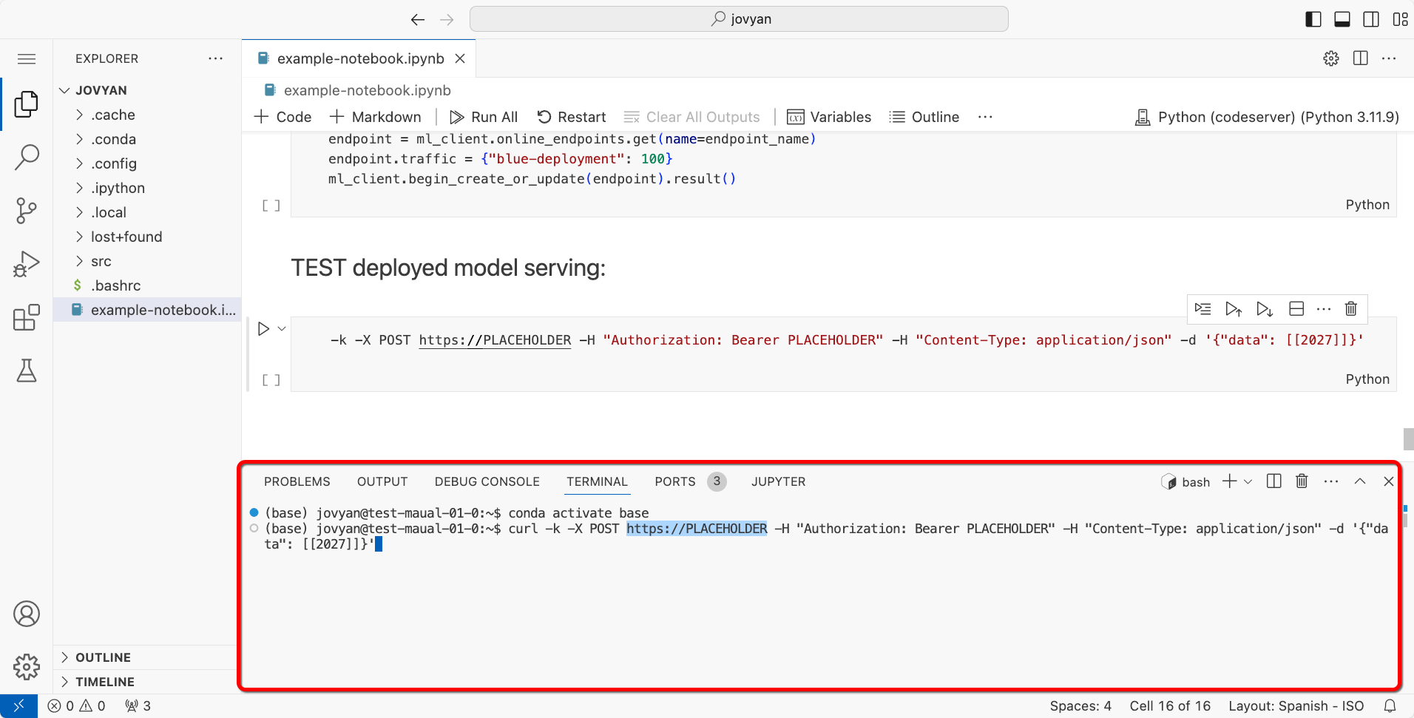Click Run All in notebook toolbar
The height and width of the screenshot is (718, 1414).
click(x=484, y=117)
